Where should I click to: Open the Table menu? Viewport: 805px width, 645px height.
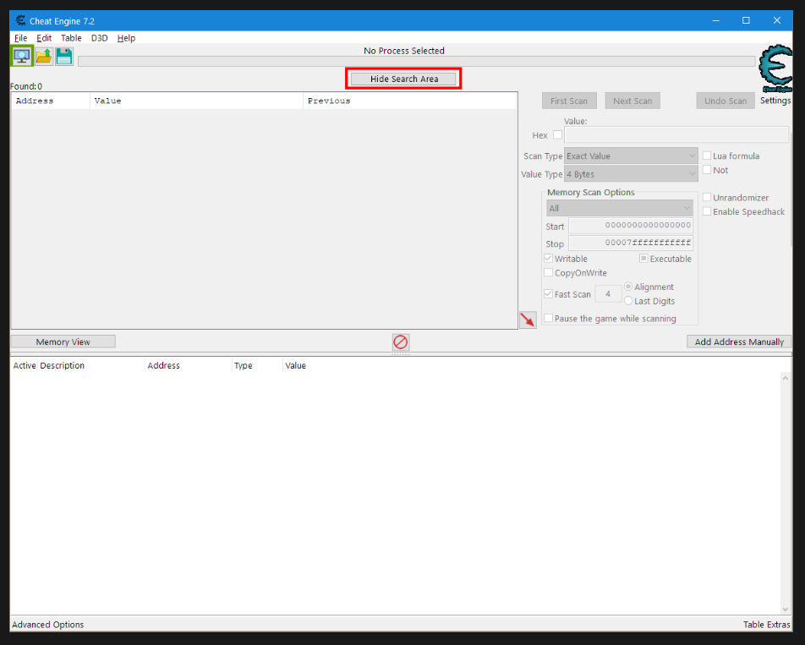click(x=71, y=38)
